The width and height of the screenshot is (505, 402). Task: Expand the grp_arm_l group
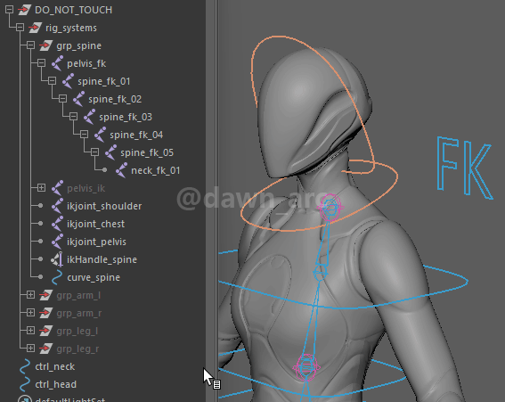[x=30, y=295]
